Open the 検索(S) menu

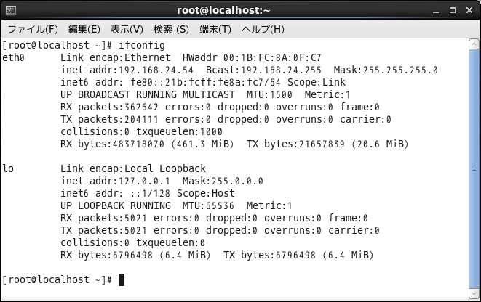(x=171, y=29)
